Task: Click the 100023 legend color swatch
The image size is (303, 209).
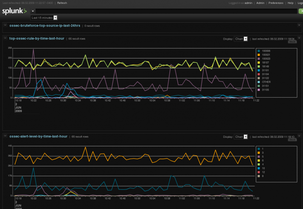Action: coord(259,58)
